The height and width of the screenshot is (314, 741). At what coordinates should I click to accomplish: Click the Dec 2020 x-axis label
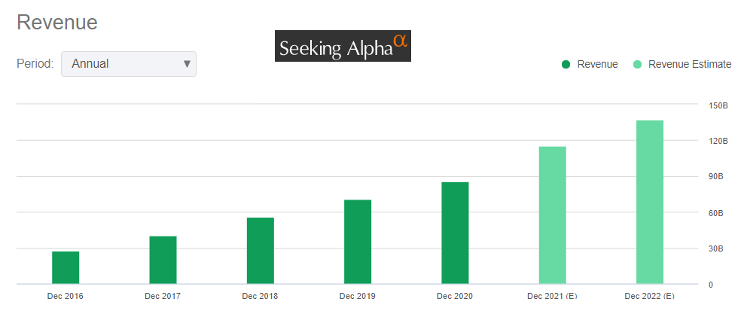[x=454, y=296]
